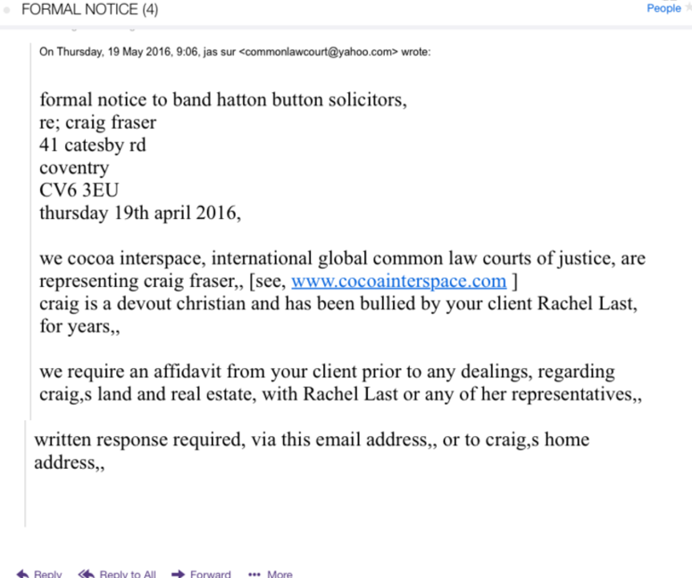Star this conversation using the star icon
This screenshot has height=578, width=692.
(x=689, y=7)
